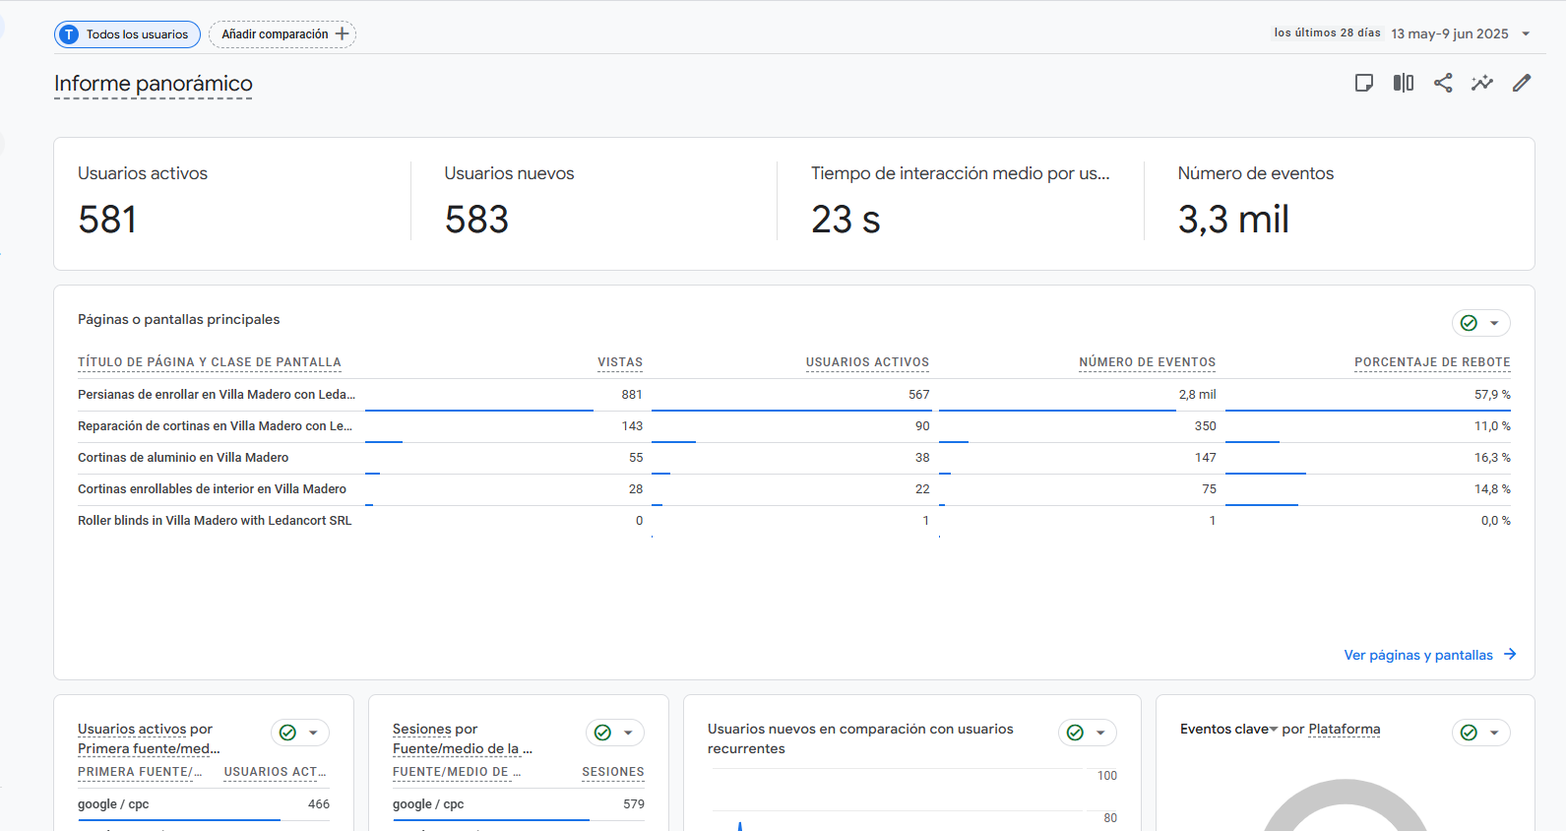Sort by USUARIOS ACTIVOS column header

pos(867,362)
